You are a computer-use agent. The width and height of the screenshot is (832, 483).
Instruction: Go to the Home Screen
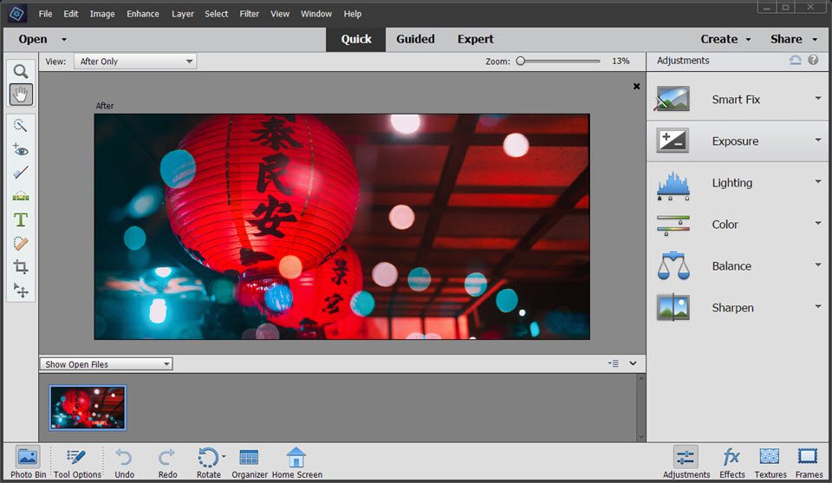tap(296, 462)
